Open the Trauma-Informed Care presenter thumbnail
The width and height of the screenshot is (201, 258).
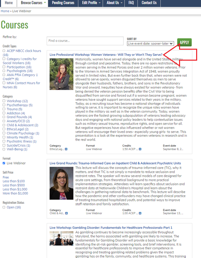[x=62, y=183]
